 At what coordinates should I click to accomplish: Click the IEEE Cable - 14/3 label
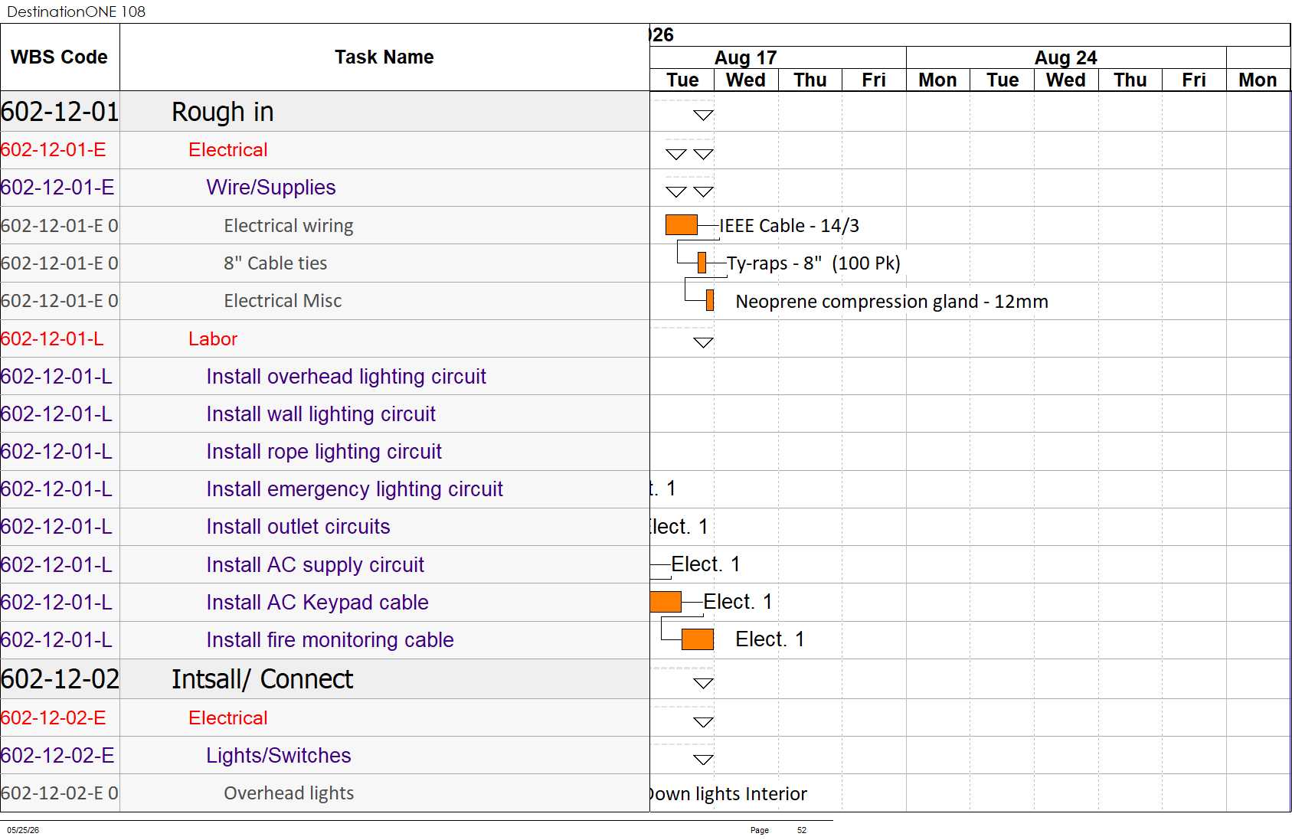point(789,226)
